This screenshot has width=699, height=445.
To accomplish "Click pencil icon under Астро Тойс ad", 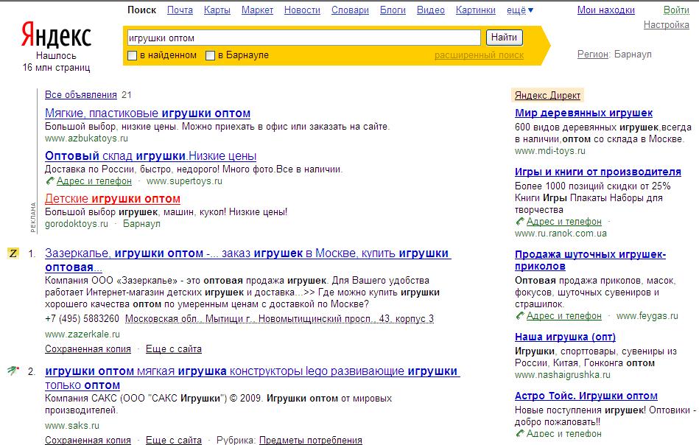I will click(x=519, y=434).
